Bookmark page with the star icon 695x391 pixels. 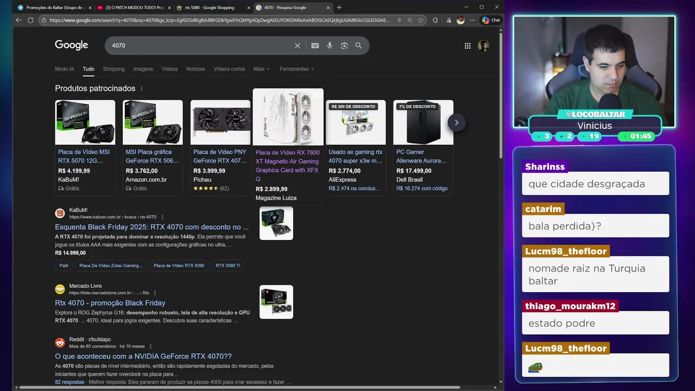421,20
